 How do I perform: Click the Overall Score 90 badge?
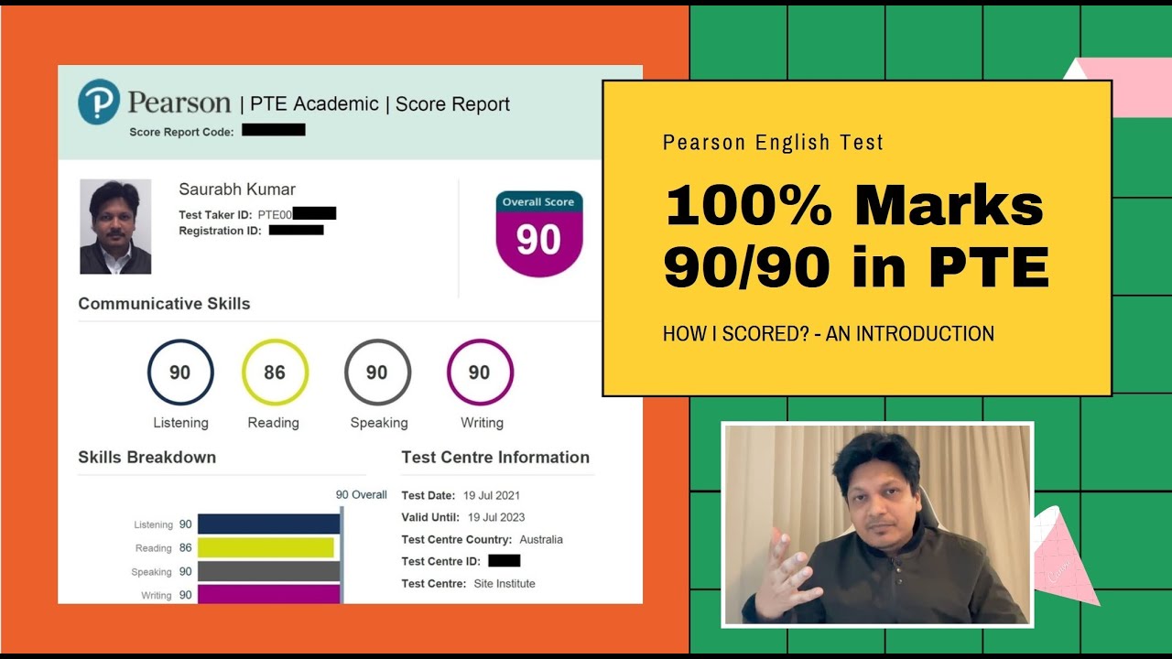[x=539, y=234]
